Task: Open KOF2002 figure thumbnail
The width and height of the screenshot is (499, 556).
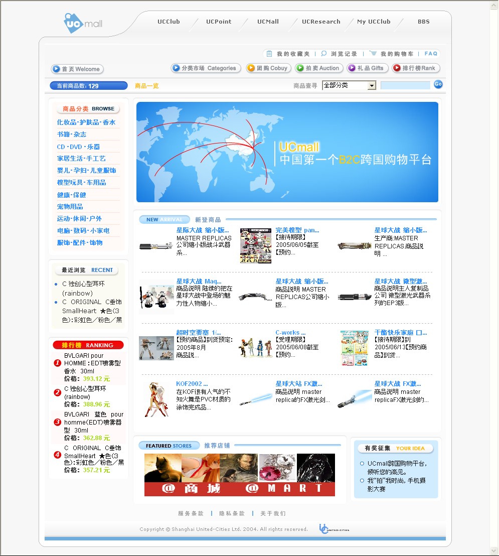Action: [156, 399]
